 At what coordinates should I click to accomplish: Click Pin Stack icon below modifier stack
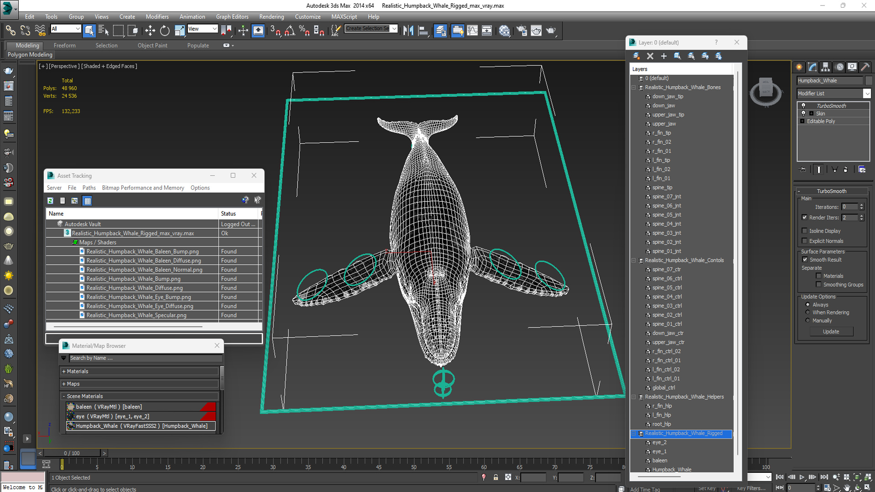[803, 169]
